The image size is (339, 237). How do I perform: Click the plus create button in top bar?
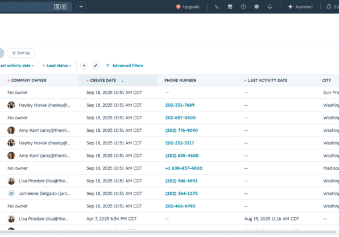pyautogui.click(x=81, y=7)
